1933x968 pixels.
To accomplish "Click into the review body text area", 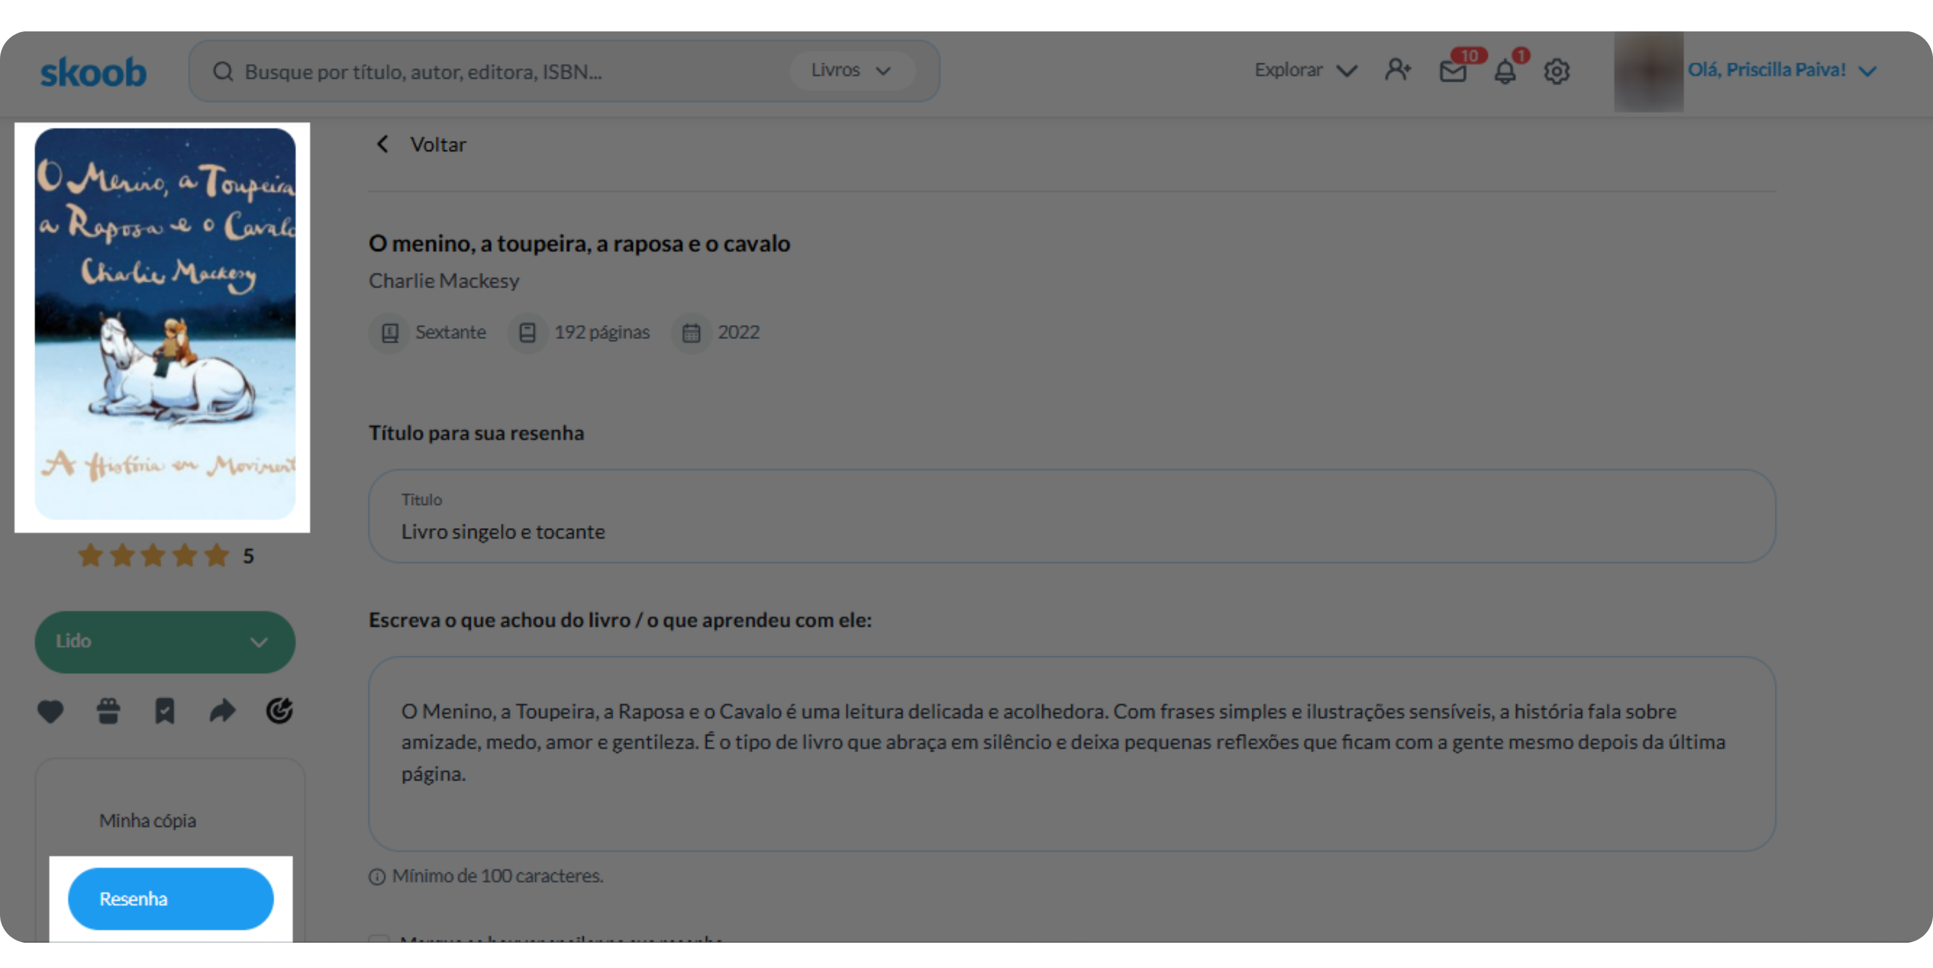I will tap(1072, 753).
